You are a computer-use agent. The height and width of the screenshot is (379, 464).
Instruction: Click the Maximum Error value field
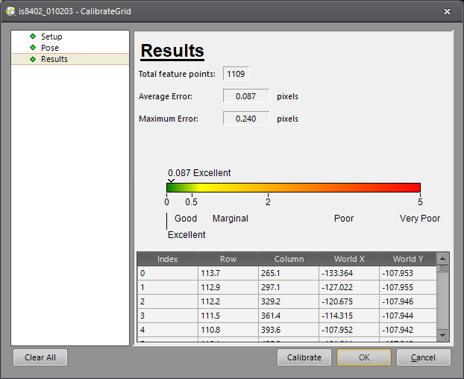click(246, 119)
